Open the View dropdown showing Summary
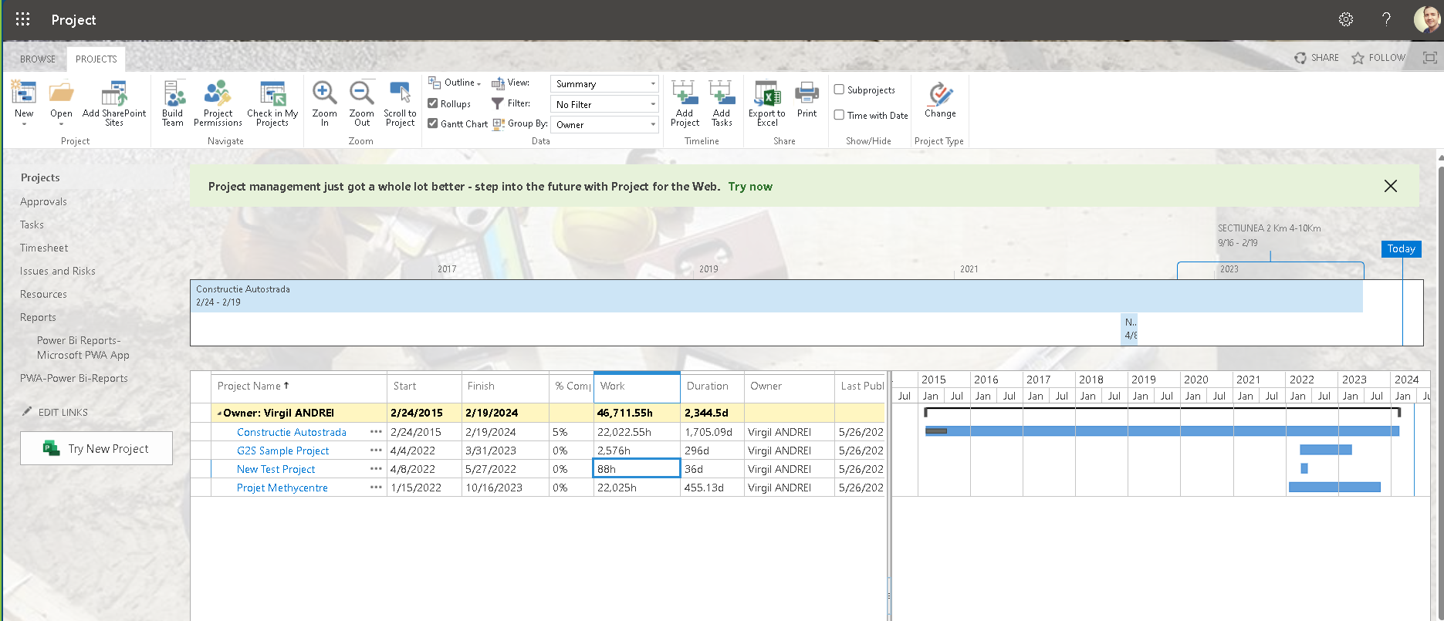 pos(604,83)
